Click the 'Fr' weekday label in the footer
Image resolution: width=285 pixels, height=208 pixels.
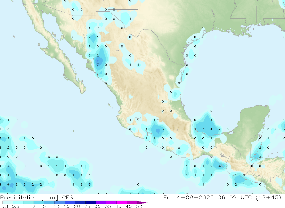pos(166,198)
